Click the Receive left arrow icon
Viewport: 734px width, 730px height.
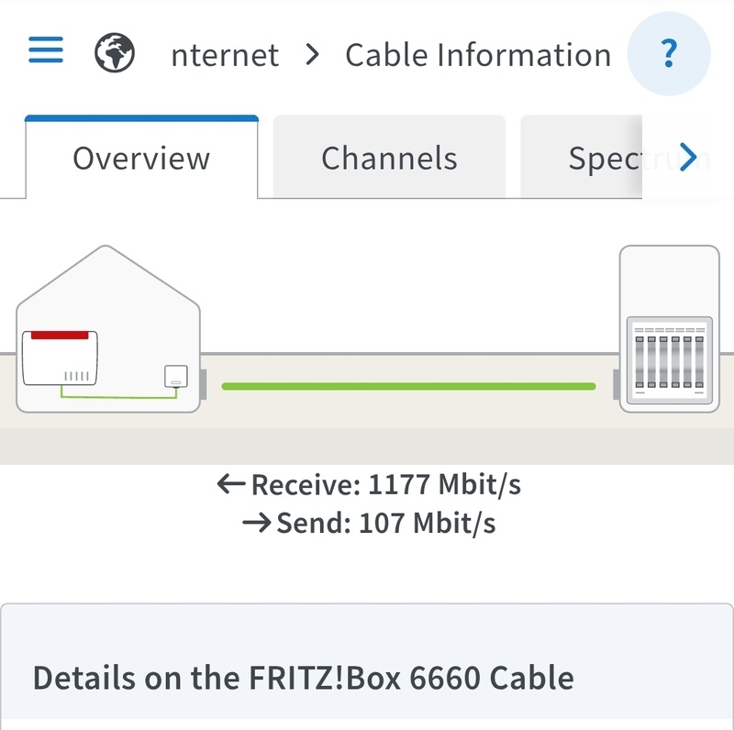click(x=231, y=484)
